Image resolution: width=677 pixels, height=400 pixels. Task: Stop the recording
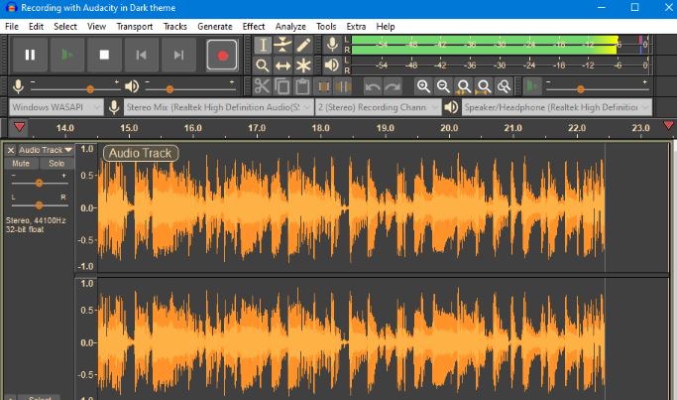click(104, 55)
